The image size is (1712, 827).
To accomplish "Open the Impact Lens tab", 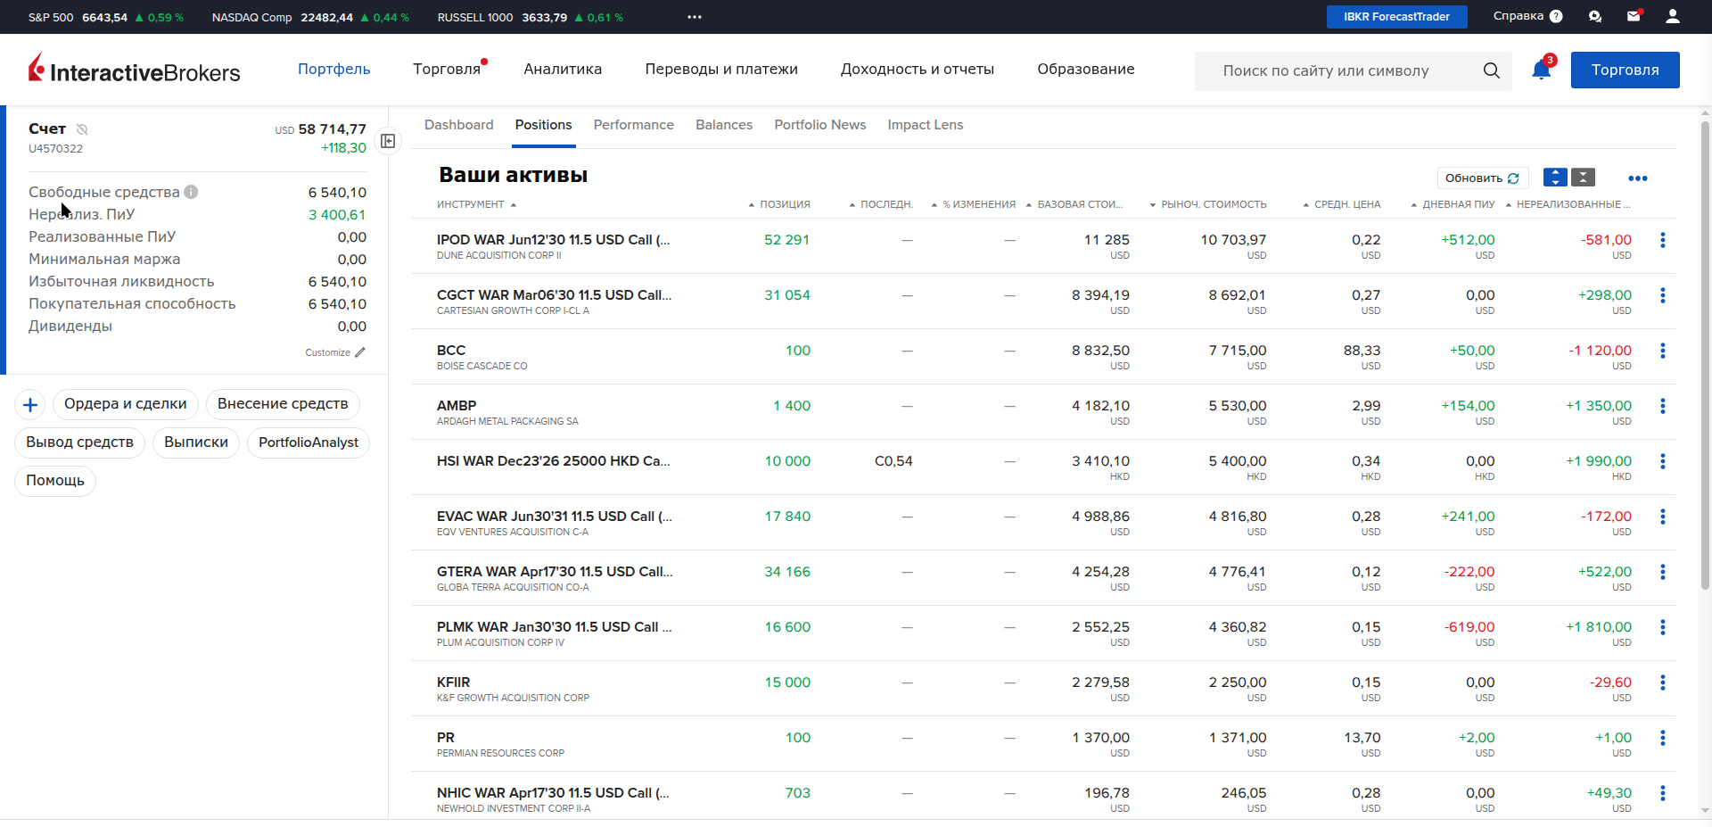I will tap(926, 125).
